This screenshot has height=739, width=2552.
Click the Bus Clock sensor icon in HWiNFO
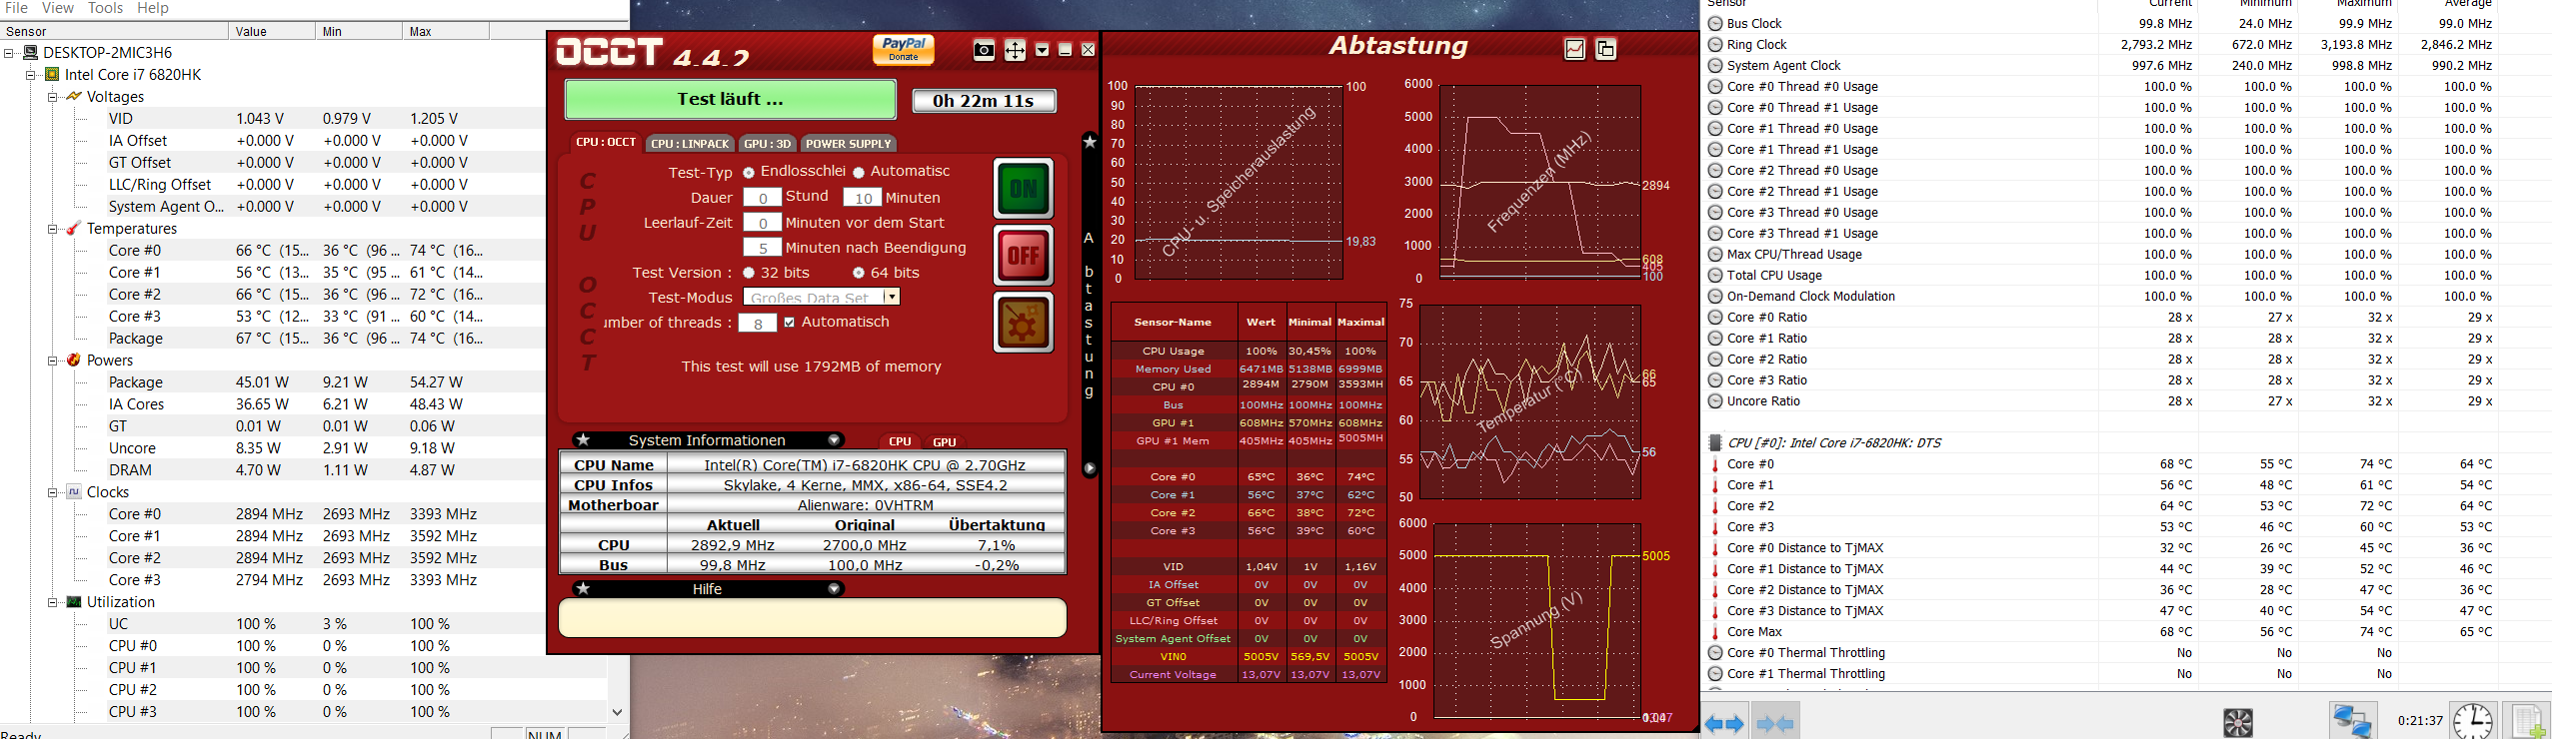[1715, 23]
